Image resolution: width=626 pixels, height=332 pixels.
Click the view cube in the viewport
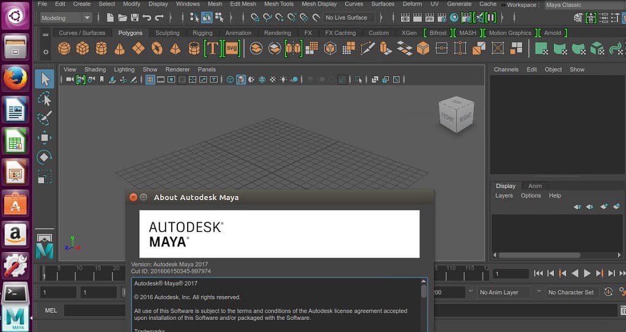456,114
